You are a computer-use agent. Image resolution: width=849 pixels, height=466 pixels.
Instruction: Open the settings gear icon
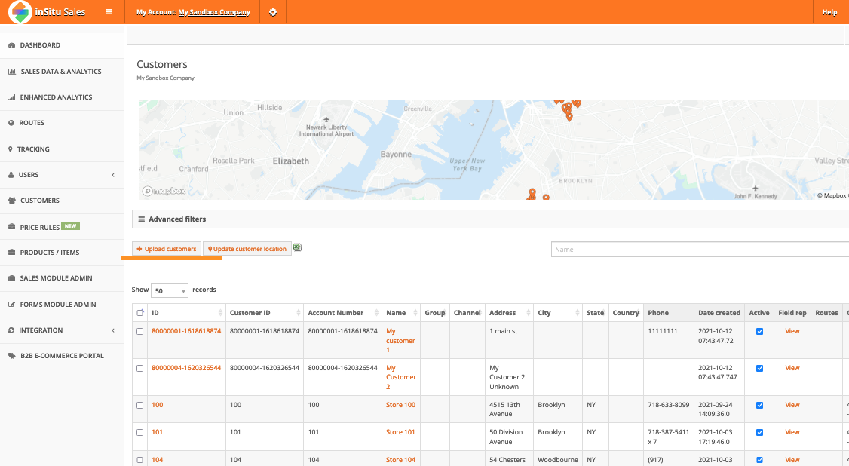click(273, 12)
